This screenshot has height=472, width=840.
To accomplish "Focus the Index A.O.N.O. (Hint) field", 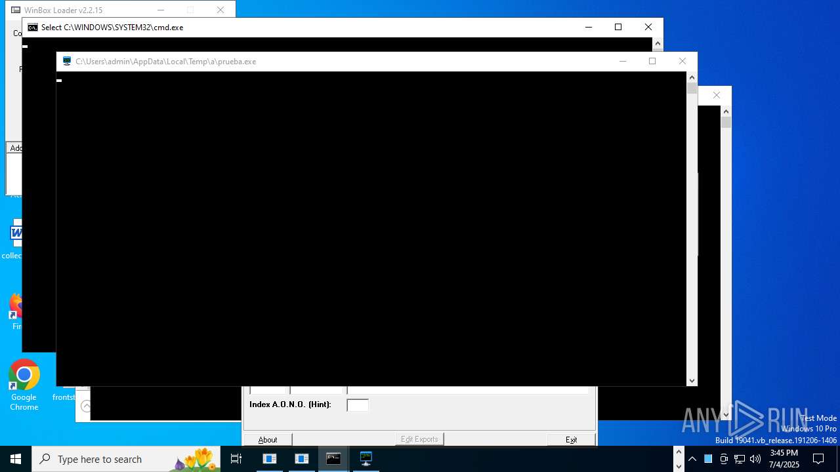I will point(358,405).
